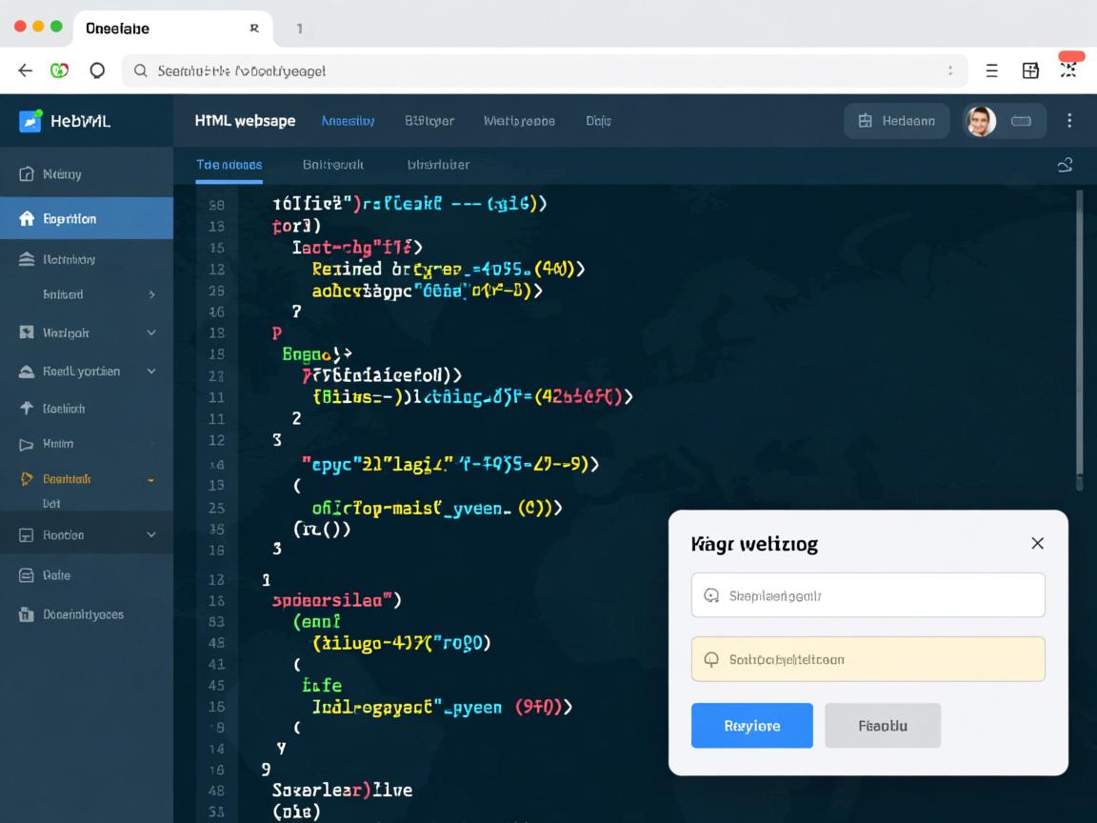This screenshot has width=1097, height=823.
Task: Select the Tde ndeas tab
Action: click(229, 164)
